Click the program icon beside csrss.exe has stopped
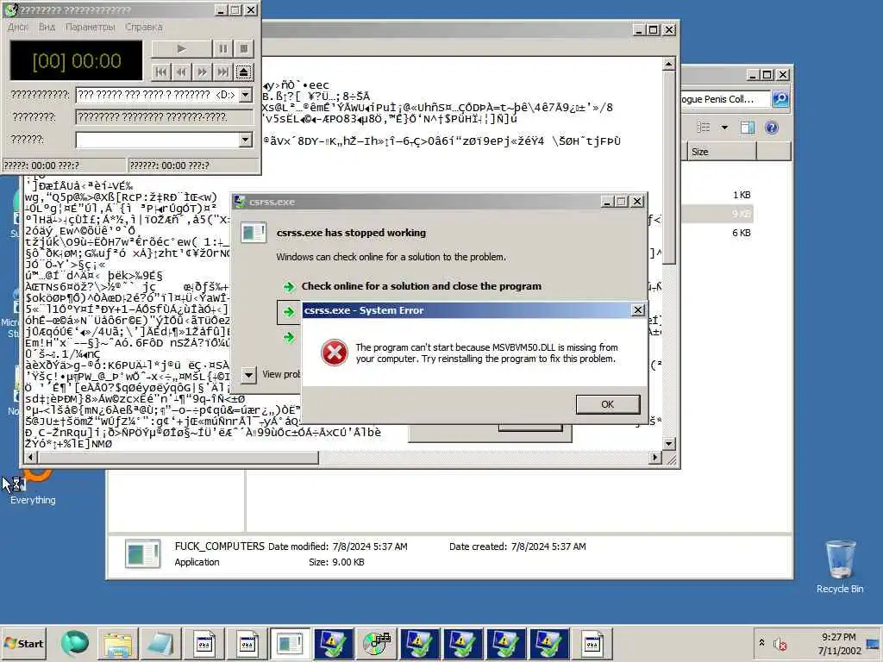 click(x=254, y=233)
